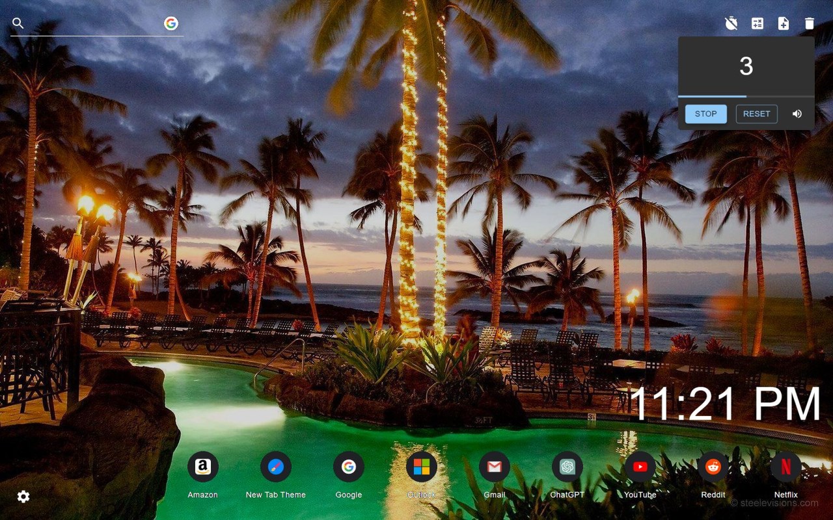Click the Netflix label text

click(786, 495)
